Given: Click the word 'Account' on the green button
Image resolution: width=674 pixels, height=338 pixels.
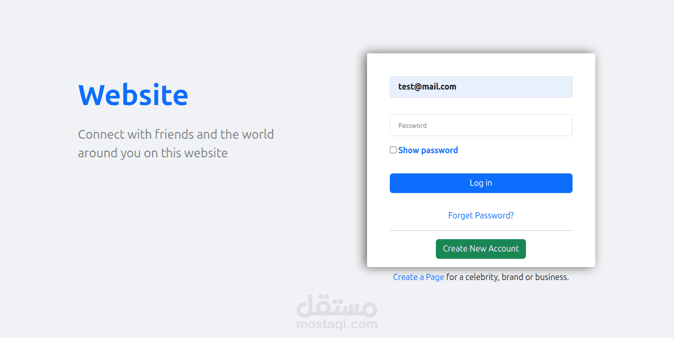Looking at the screenshot, I should click(504, 248).
